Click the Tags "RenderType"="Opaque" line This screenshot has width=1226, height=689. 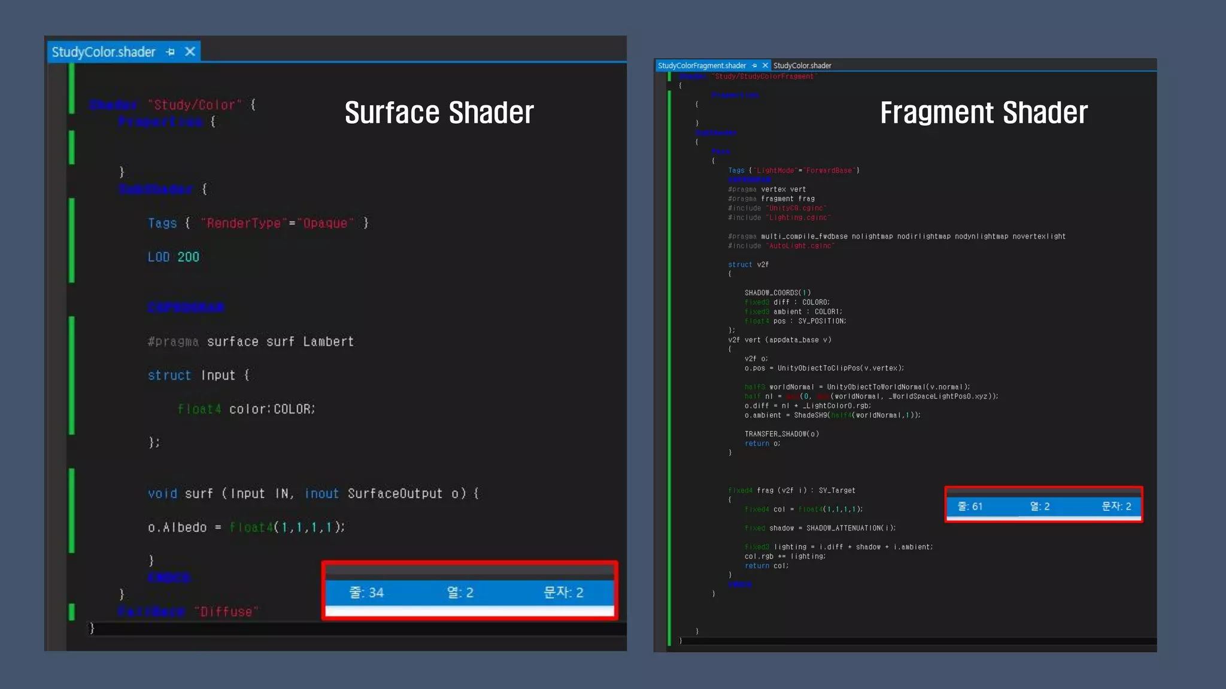click(x=259, y=223)
